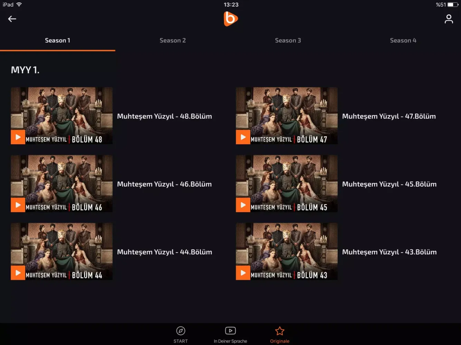The image size is (461, 345).
Task: Tap the iPad label in status bar
Action: click(x=8, y=4)
